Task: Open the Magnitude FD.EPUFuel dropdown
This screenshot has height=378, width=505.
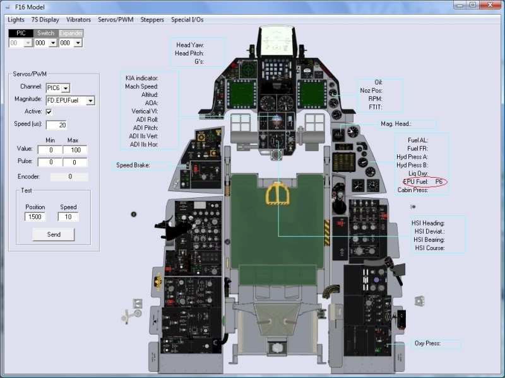Action: [90, 101]
